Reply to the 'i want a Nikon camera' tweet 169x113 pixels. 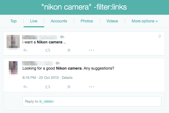point(25,50)
